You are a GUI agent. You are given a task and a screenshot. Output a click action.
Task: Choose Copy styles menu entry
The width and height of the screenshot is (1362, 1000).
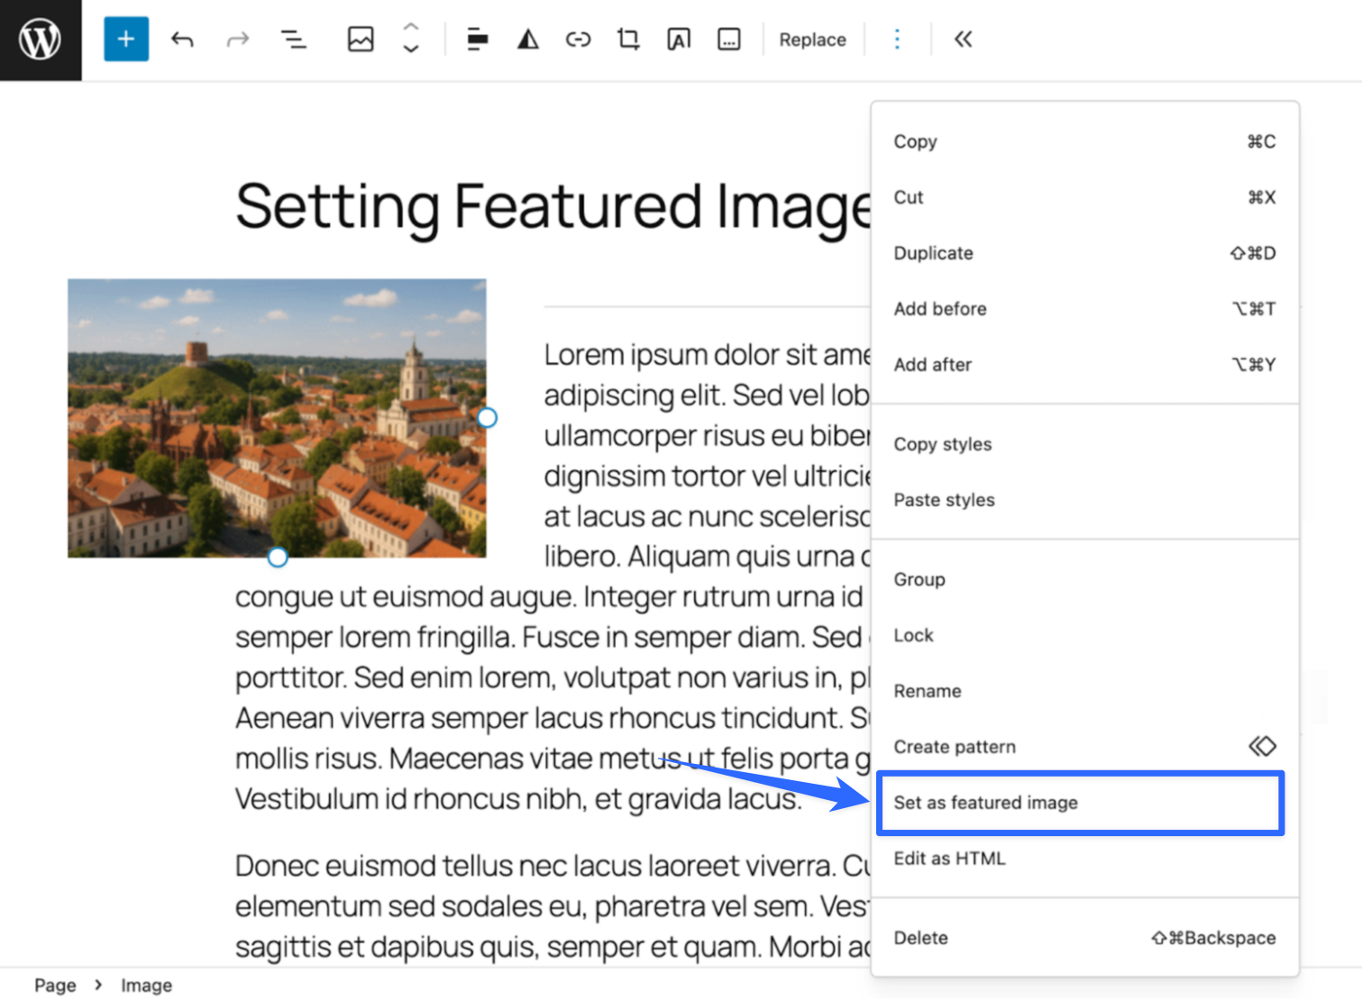click(1084, 444)
